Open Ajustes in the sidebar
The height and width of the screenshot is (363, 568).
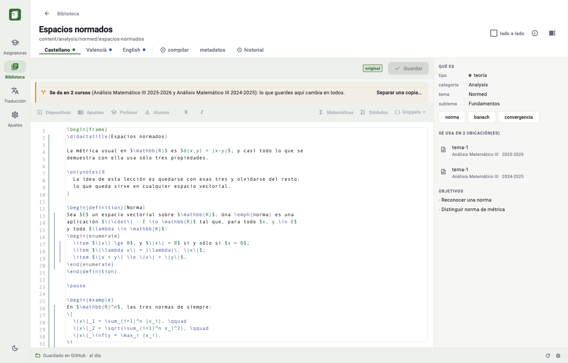click(x=15, y=119)
